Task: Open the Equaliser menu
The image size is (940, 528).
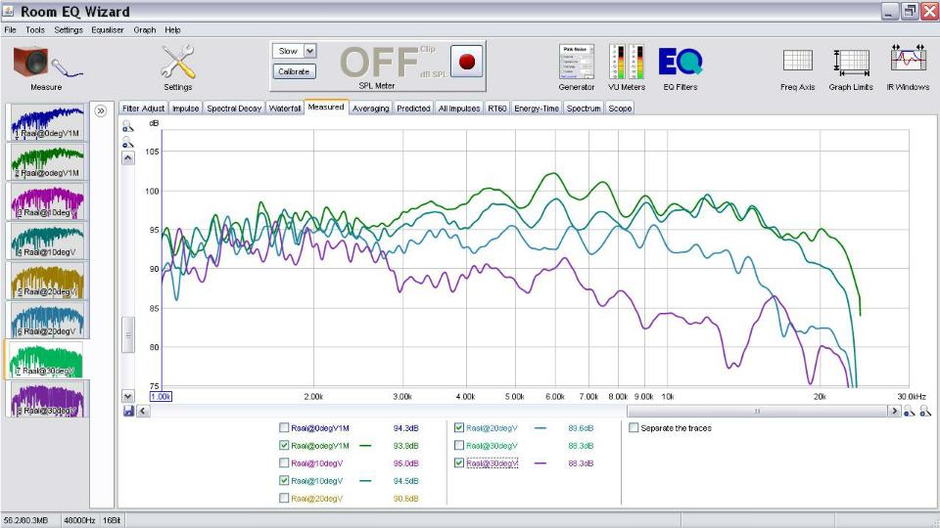Action: pyautogui.click(x=108, y=30)
